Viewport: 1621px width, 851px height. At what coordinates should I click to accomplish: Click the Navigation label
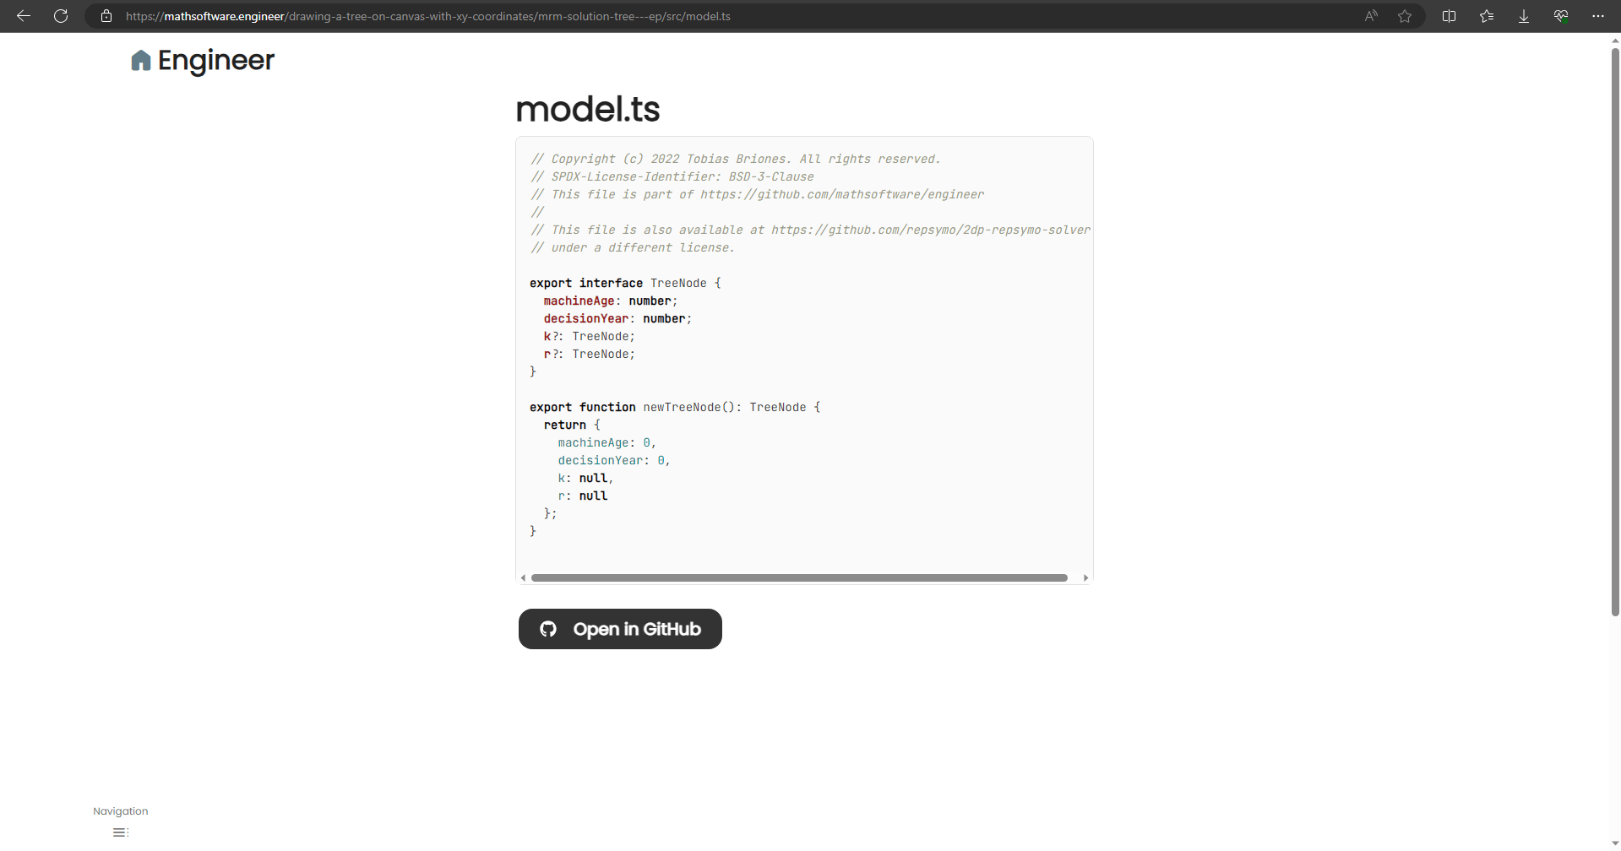(121, 811)
